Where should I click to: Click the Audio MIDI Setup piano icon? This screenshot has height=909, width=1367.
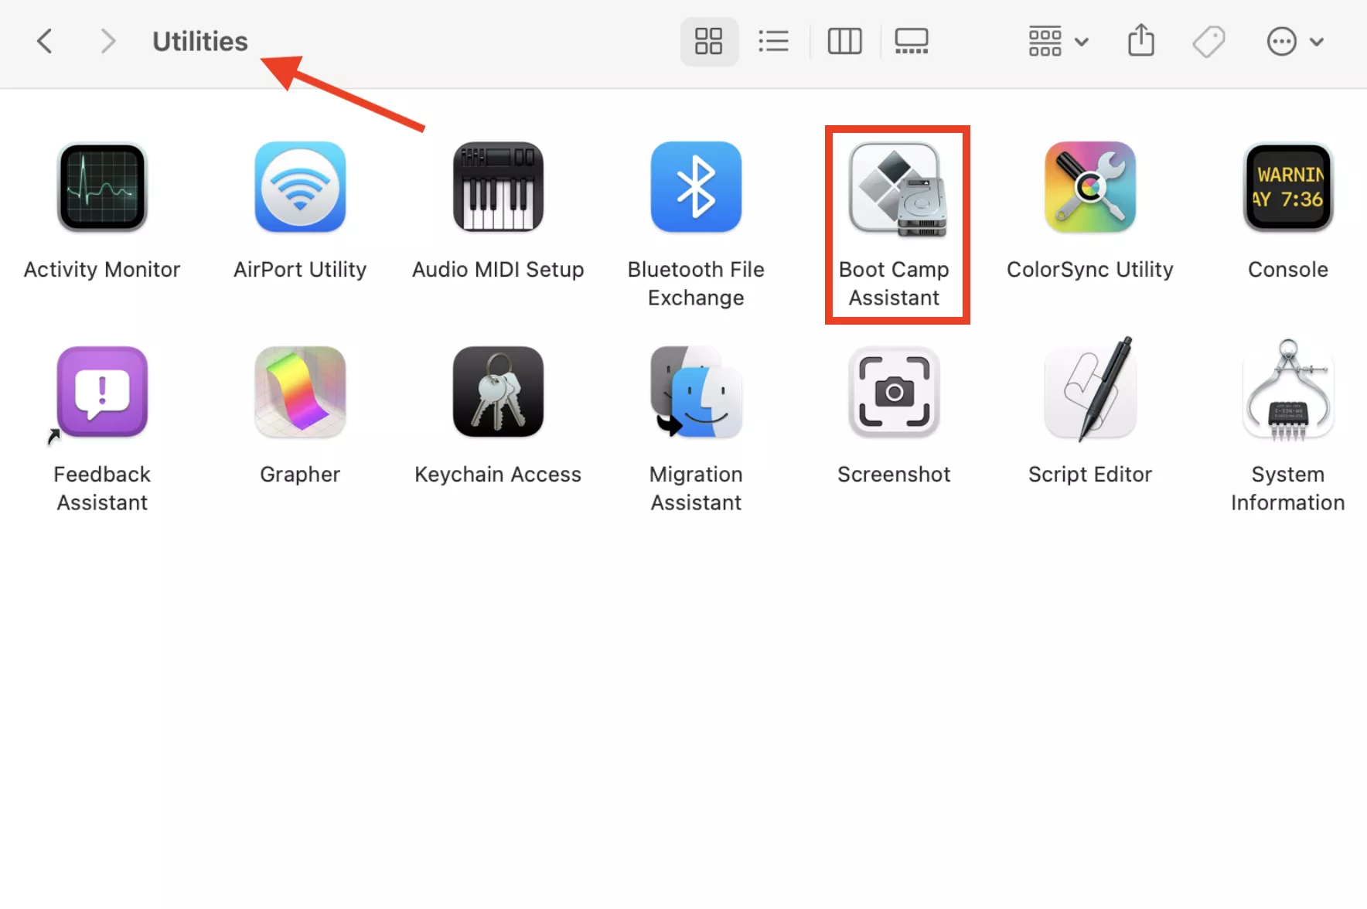(498, 187)
